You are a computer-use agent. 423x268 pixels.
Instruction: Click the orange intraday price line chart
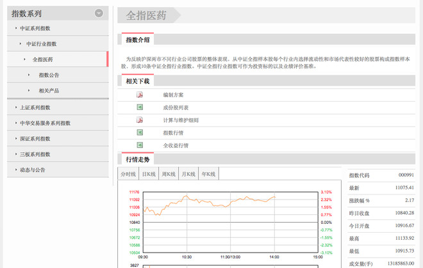tap(210, 205)
